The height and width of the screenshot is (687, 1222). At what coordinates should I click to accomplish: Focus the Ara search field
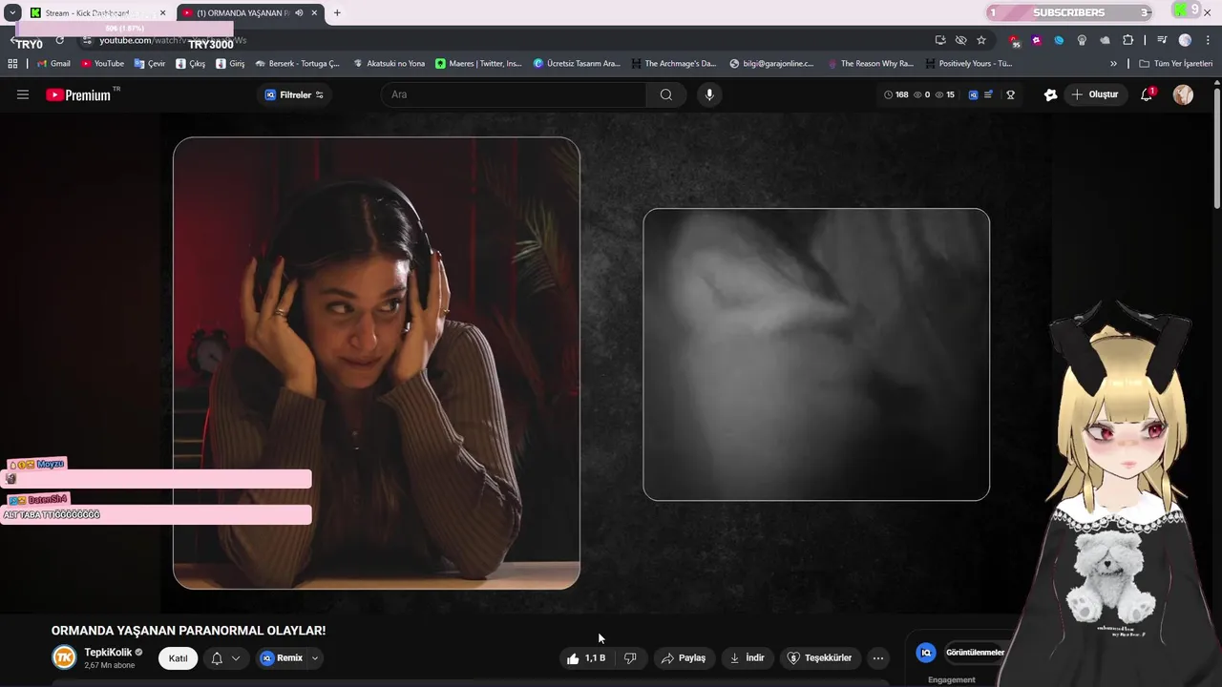coord(516,94)
